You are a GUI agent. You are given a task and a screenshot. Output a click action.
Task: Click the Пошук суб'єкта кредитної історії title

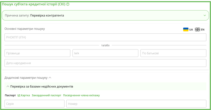point(34,4)
